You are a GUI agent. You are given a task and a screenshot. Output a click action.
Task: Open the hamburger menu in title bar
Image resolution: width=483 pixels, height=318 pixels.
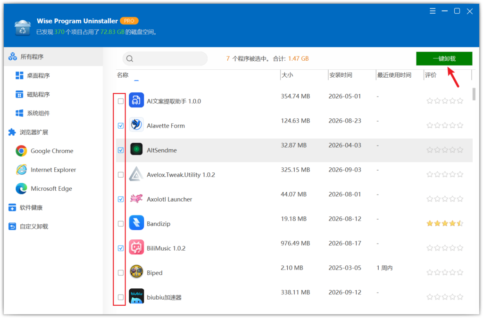point(433,11)
